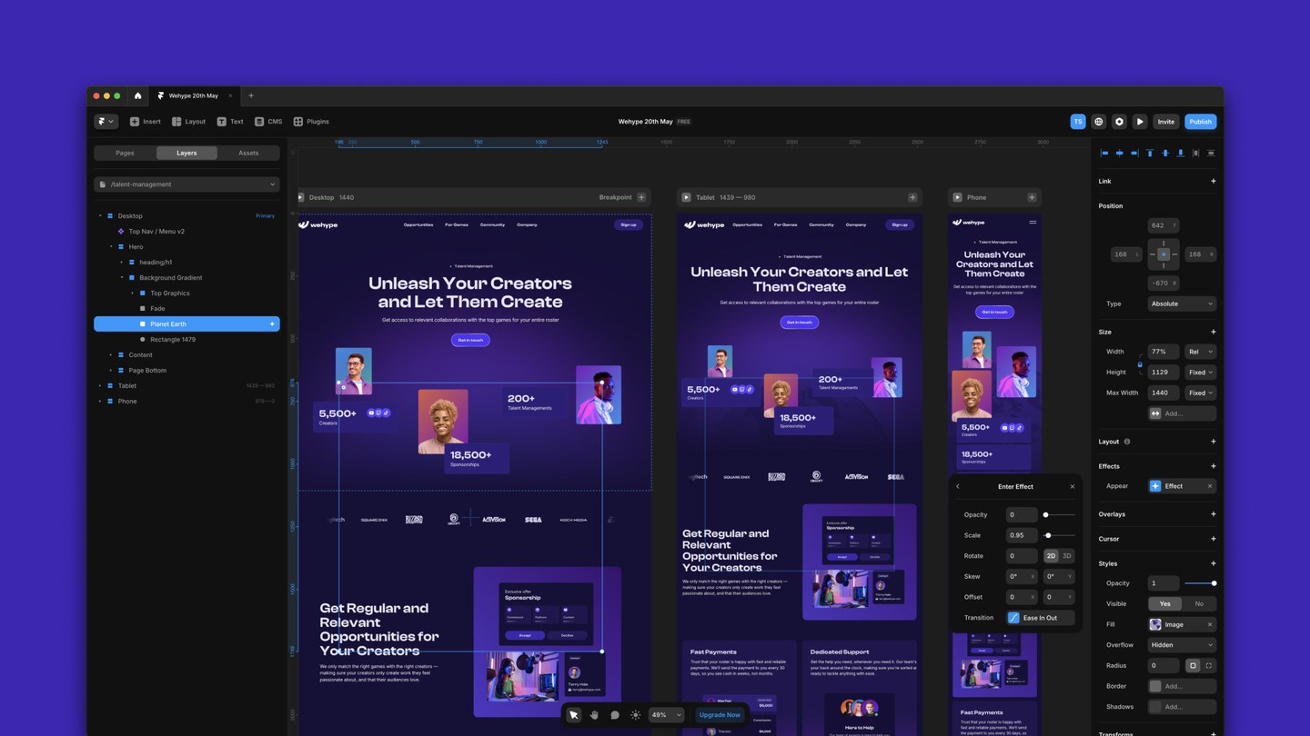
Task: Click the home icon in the tab bar
Action: click(x=137, y=95)
